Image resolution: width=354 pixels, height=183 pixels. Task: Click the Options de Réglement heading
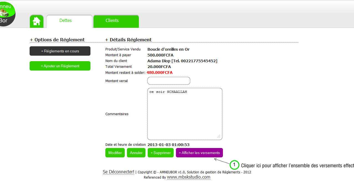tap(57, 40)
